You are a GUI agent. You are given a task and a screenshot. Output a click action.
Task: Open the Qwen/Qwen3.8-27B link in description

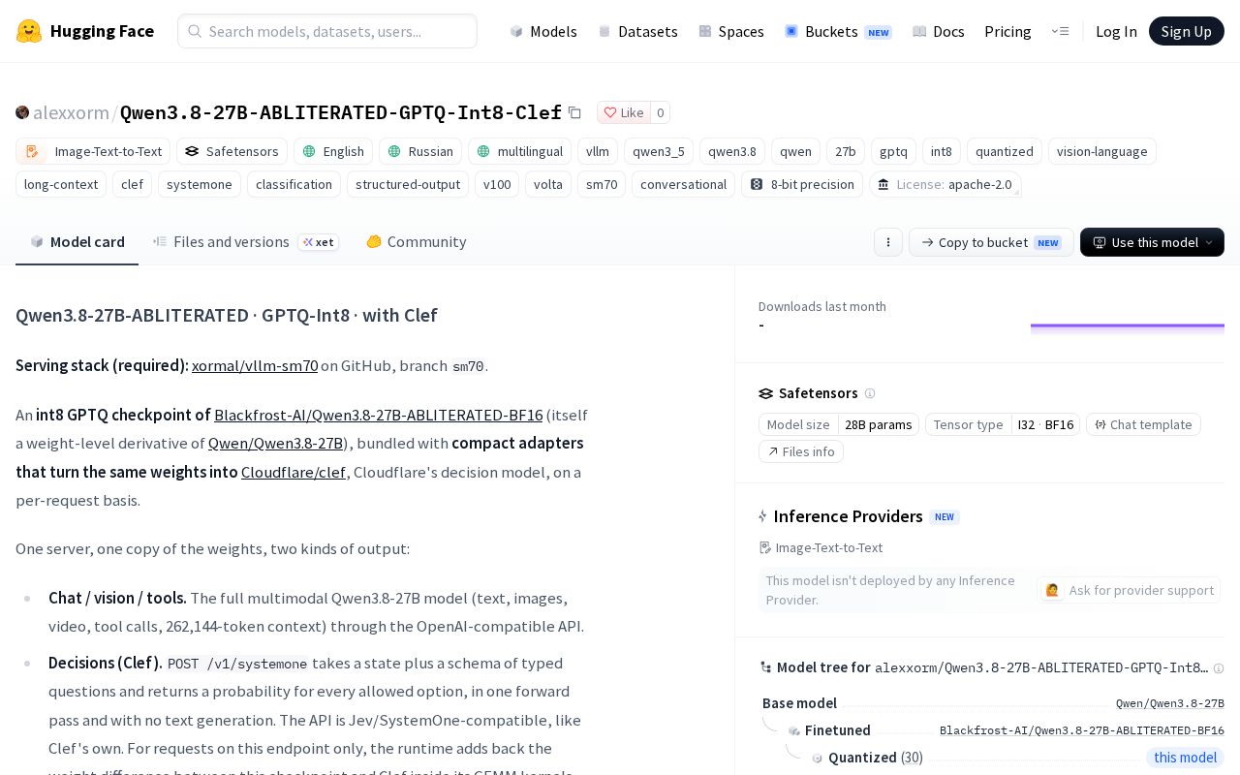pyautogui.click(x=275, y=443)
